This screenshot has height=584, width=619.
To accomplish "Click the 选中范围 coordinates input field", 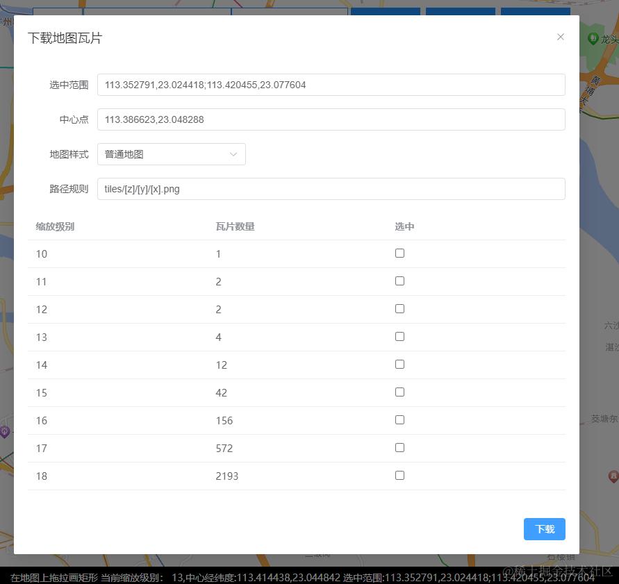I will pyautogui.click(x=331, y=84).
